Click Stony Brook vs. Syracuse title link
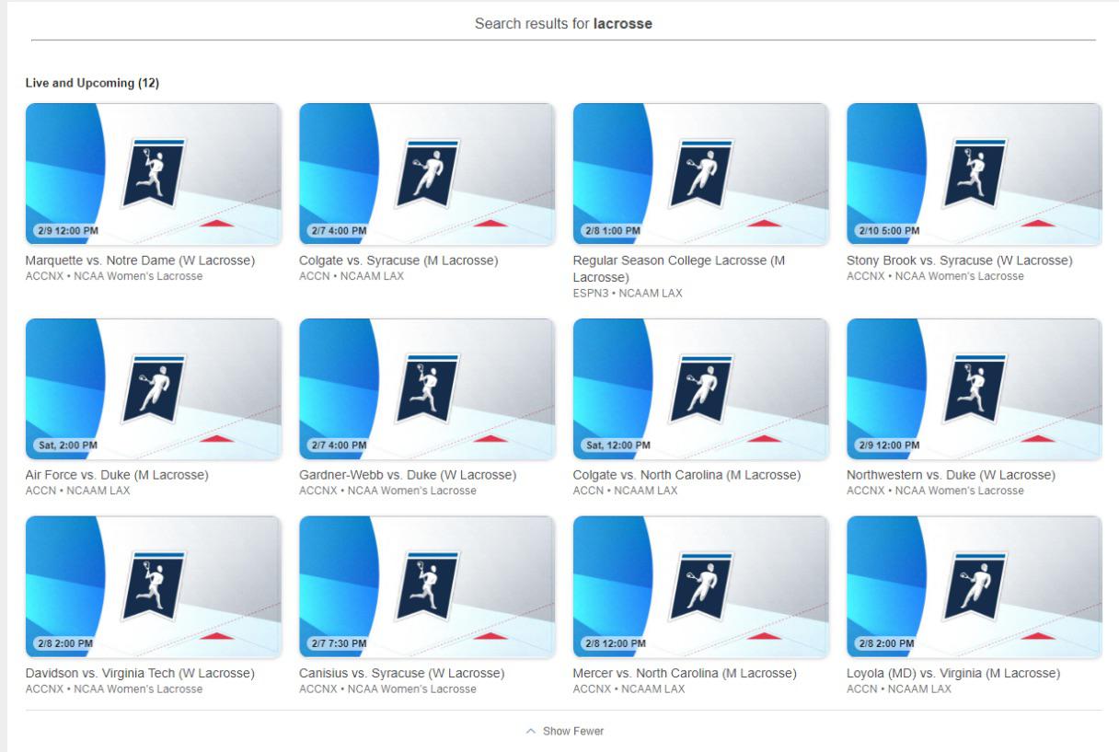The width and height of the screenshot is (1119, 752). (959, 260)
